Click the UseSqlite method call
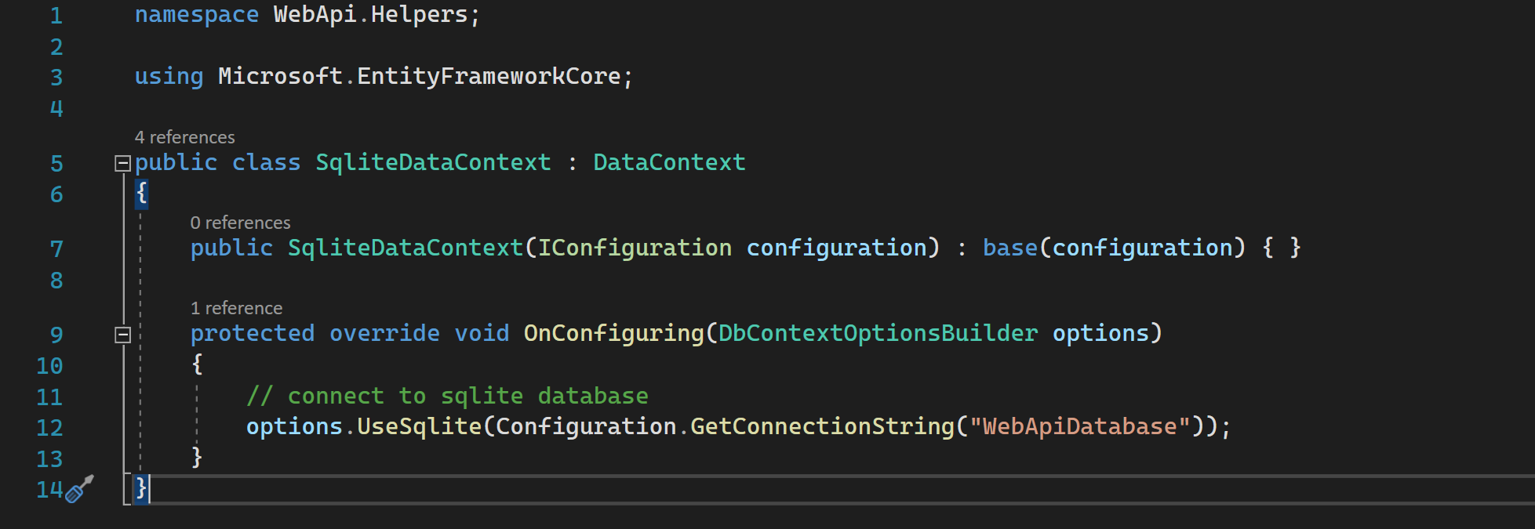The width and height of the screenshot is (1535, 529). 419,426
